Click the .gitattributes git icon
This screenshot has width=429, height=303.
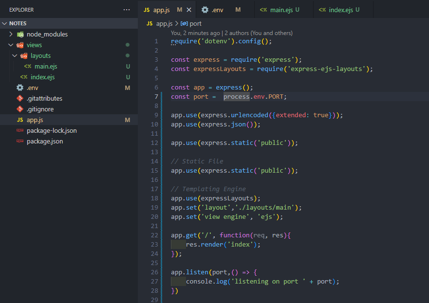click(20, 99)
